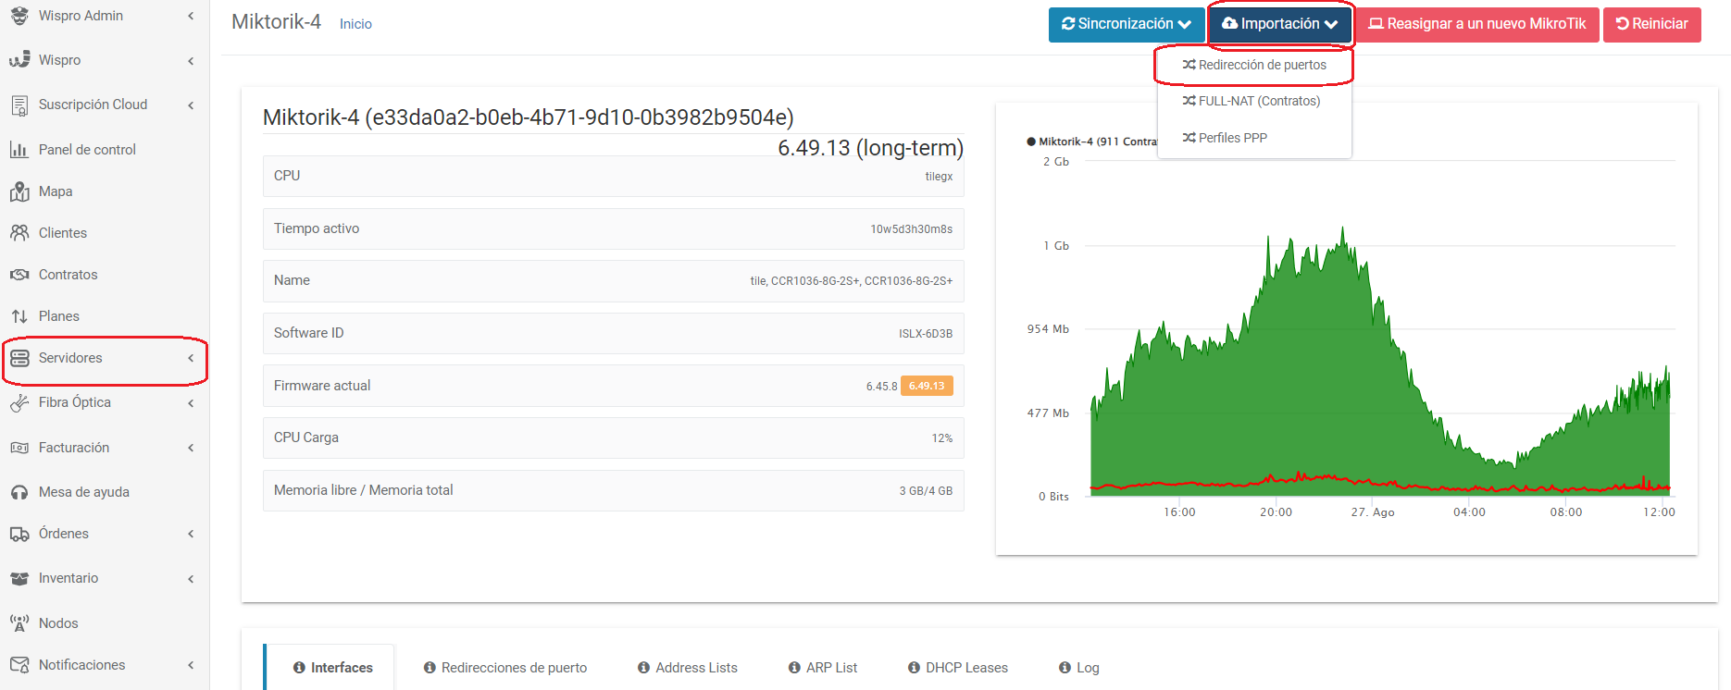Expand the Órdenes chevron

(x=191, y=534)
